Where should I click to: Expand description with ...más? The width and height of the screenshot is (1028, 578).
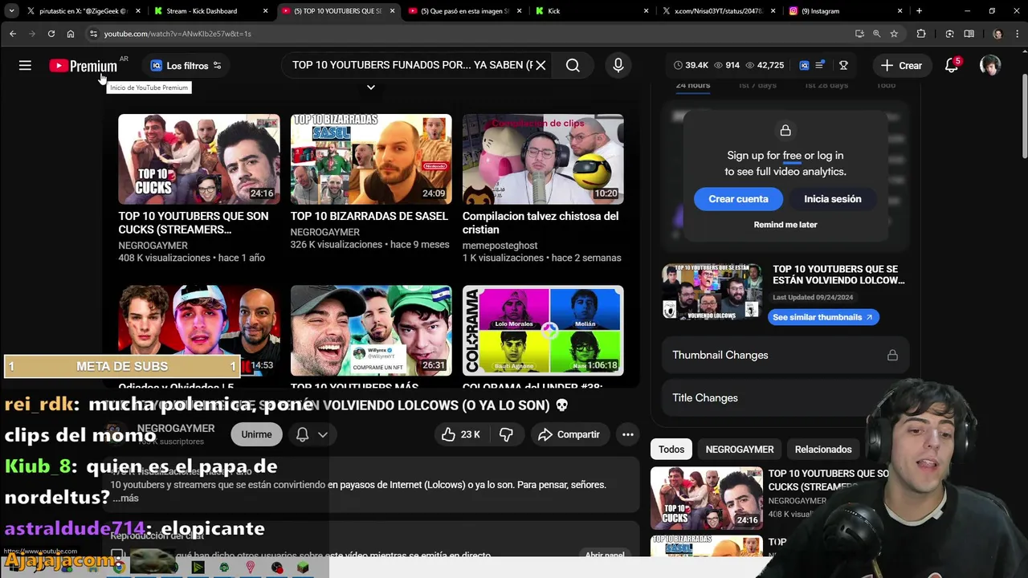coord(125,499)
